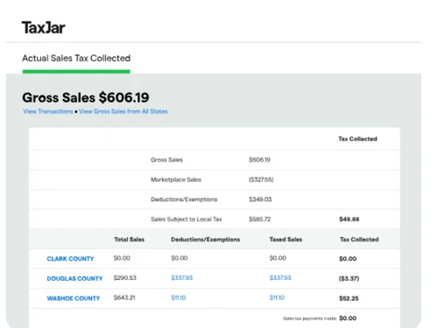Image resolution: width=438 pixels, height=328 pixels.
Task: Open View Gross Sales from All States
Action: (124, 111)
